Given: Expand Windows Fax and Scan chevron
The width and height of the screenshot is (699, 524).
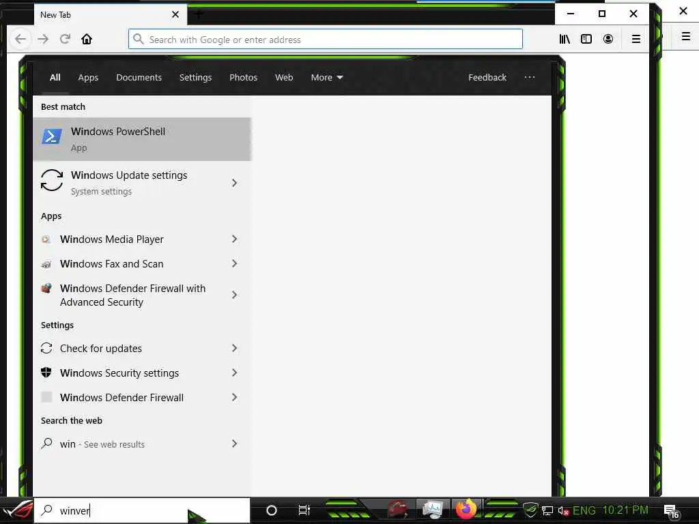Looking at the screenshot, I should pos(235,264).
